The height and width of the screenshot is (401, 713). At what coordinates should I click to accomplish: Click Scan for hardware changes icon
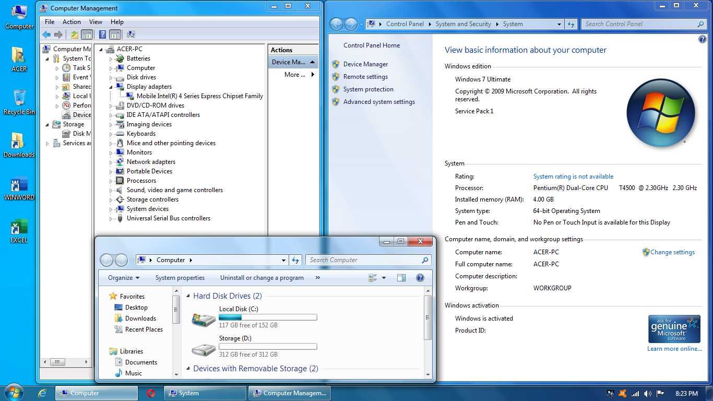pyautogui.click(x=131, y=34)
